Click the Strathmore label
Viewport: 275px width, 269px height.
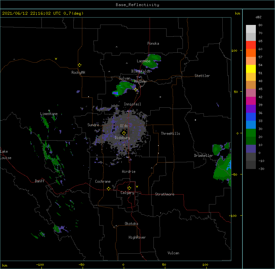pos(165,194)
